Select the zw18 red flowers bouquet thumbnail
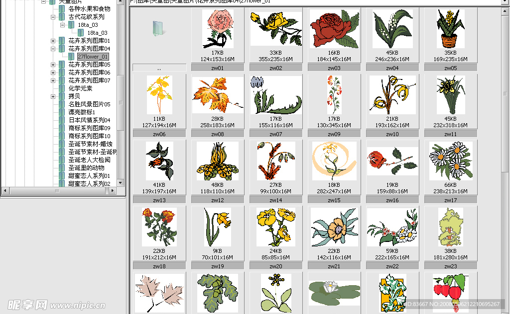The image size is (510, 314). point(159,227)
